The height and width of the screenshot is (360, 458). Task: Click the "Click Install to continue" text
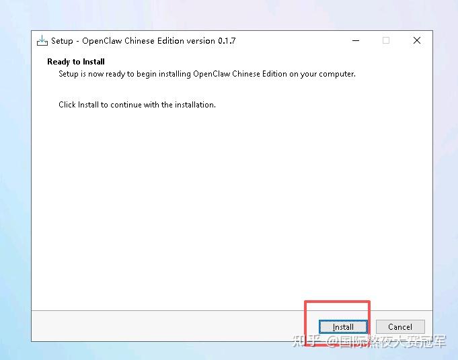[x=137, y=105]
